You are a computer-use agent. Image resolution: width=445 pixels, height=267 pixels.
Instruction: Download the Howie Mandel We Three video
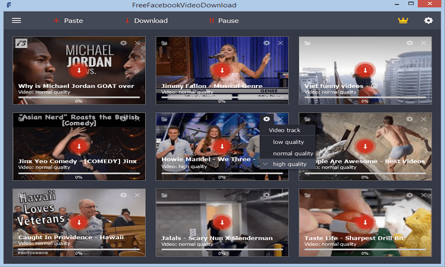click(x=222, y=146)
